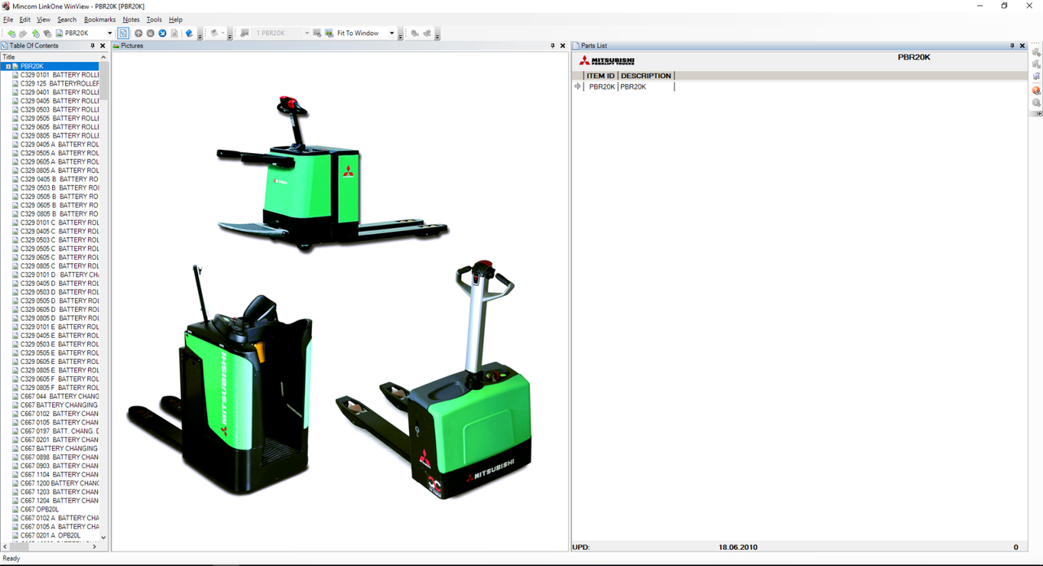Close the Table Of Contents panel

(103, 46)
